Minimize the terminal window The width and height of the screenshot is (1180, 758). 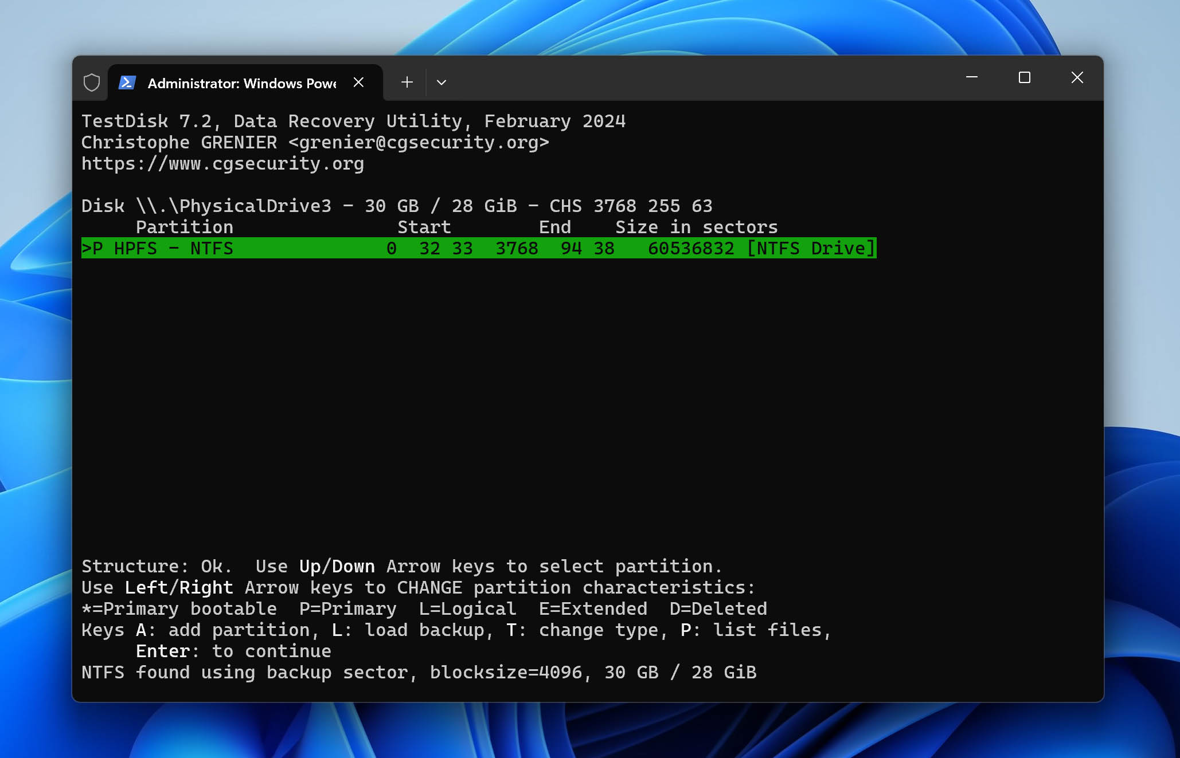(972, 77)
